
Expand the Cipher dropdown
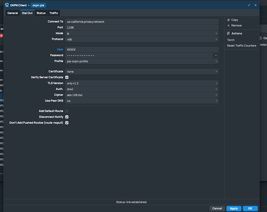[142, 95]
